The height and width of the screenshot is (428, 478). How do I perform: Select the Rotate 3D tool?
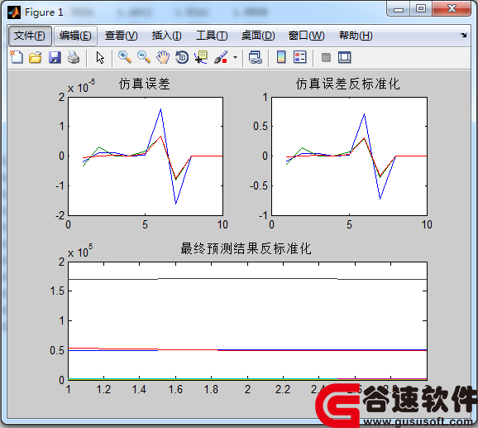182,57
